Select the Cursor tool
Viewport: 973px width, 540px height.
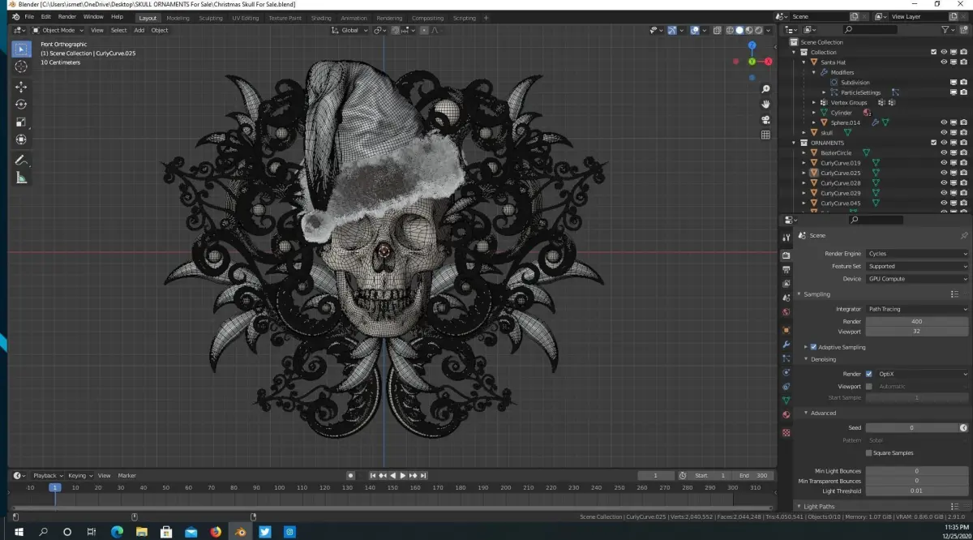click(x=21, y=66)
